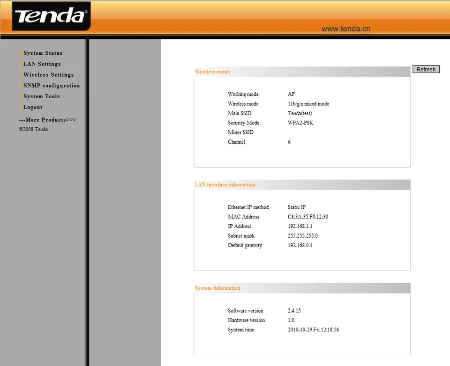Click the IP Address value 192.168.1.1
This screenshot has height=366, width=450.
[x=300, y=227]
